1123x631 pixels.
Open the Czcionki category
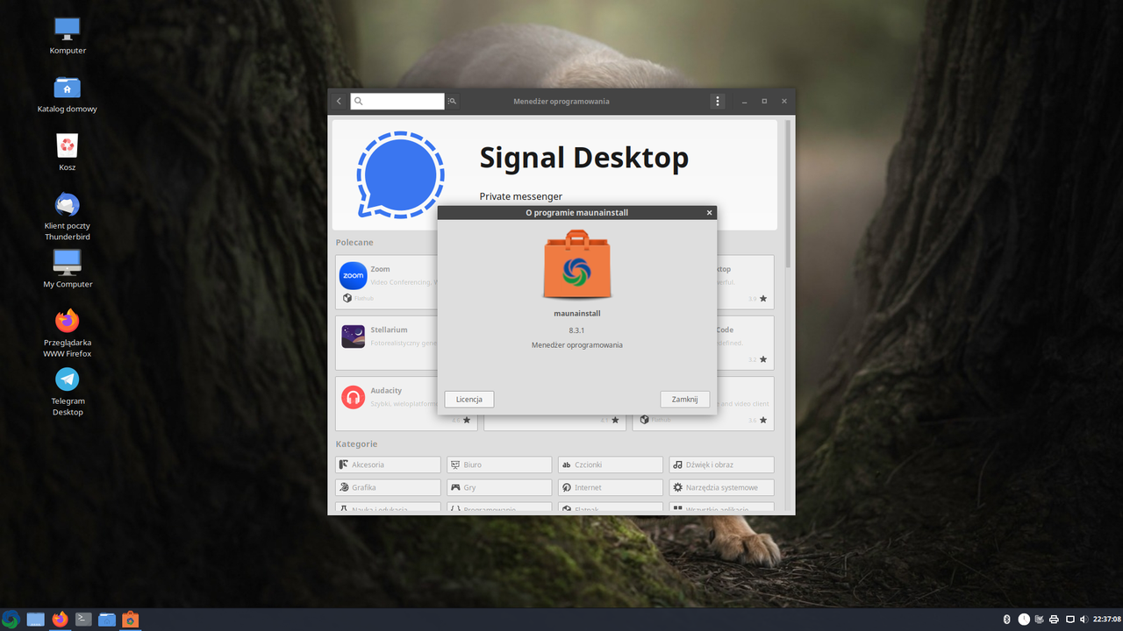point(611,464)
